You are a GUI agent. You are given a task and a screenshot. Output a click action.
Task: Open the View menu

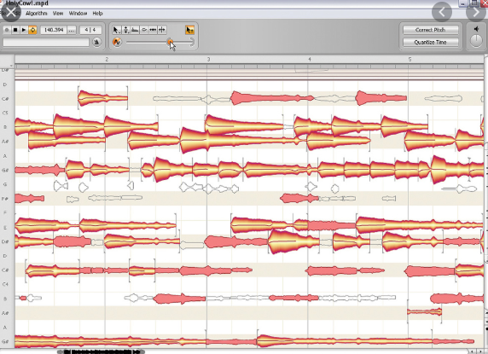(58, 14)
